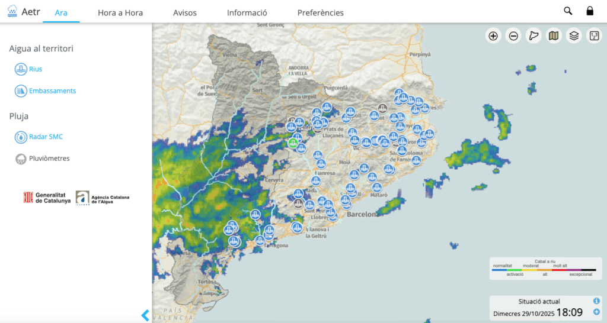The width and height of the screenshot is (607, 323).
Task: Show info about Situació actual
Action: coord(596,301)
